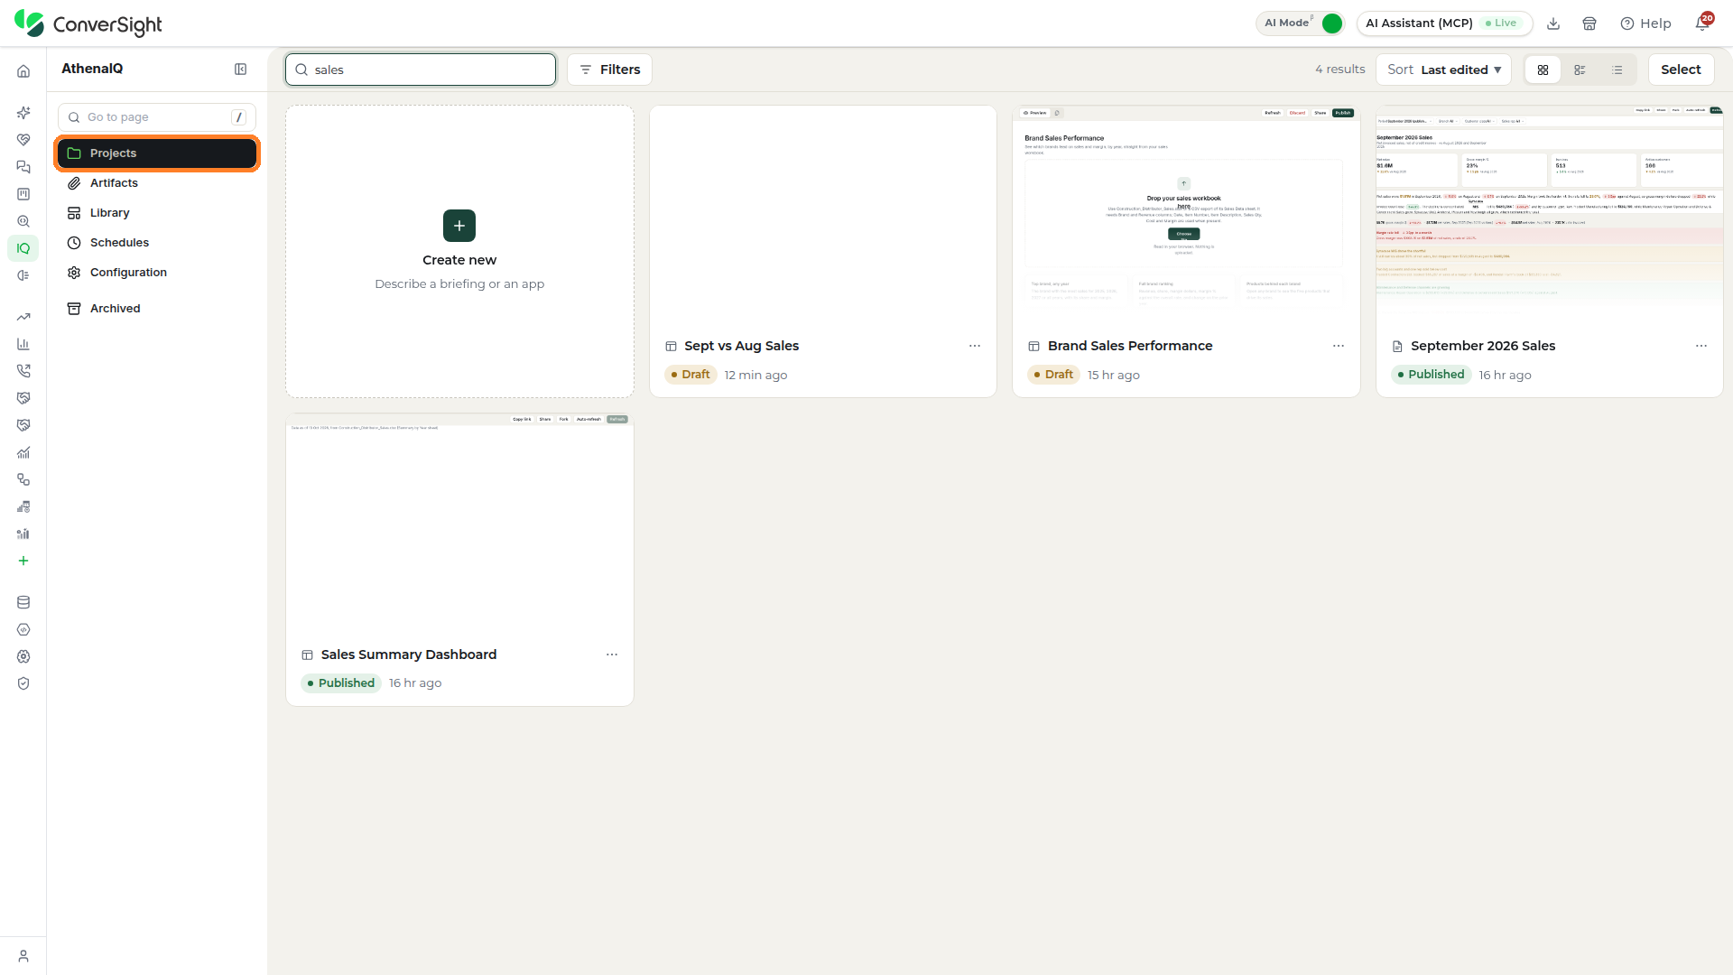Open options menu for Sales Summary Dashboard
Image resolution: width=1733 pixels, height=975 pixels.
pos(612,655)
